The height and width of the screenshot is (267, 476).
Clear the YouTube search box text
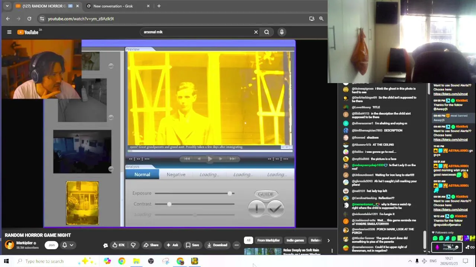(256, 32)
